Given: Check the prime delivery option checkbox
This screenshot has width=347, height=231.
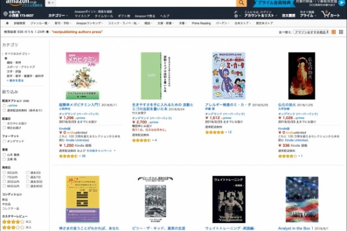Looking at the screenshot, I should (x=4, y=106).
